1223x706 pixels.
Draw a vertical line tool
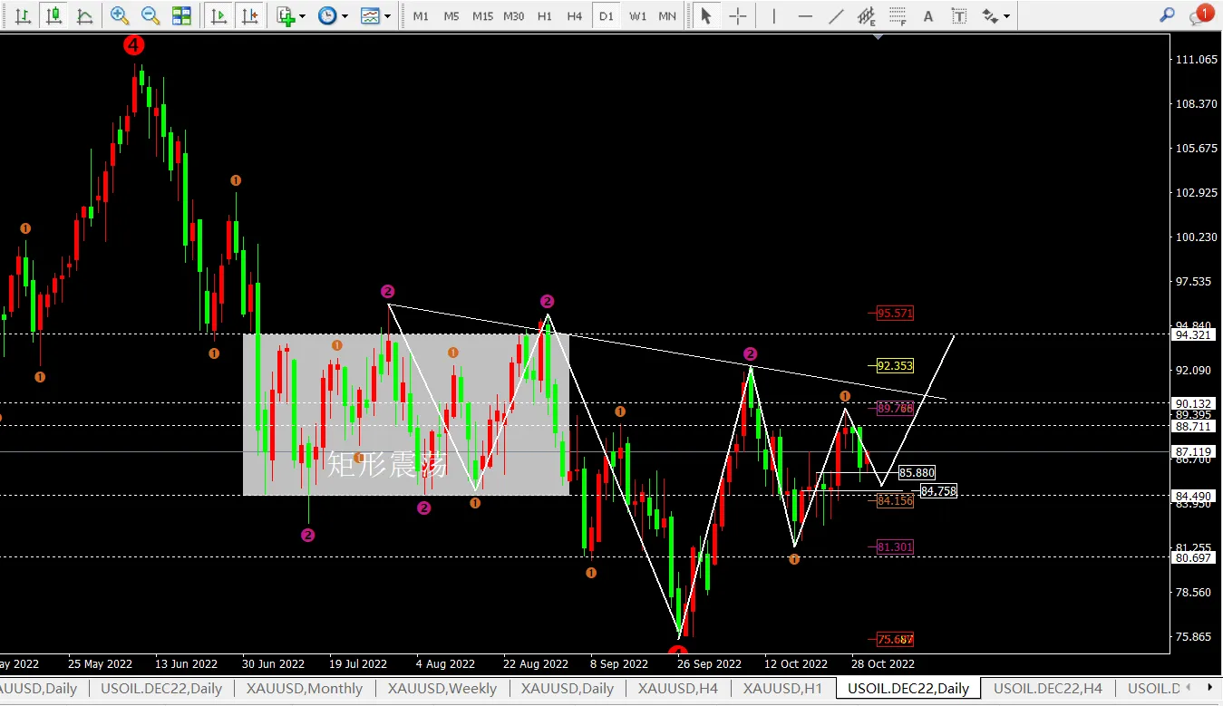click(773, 15)
